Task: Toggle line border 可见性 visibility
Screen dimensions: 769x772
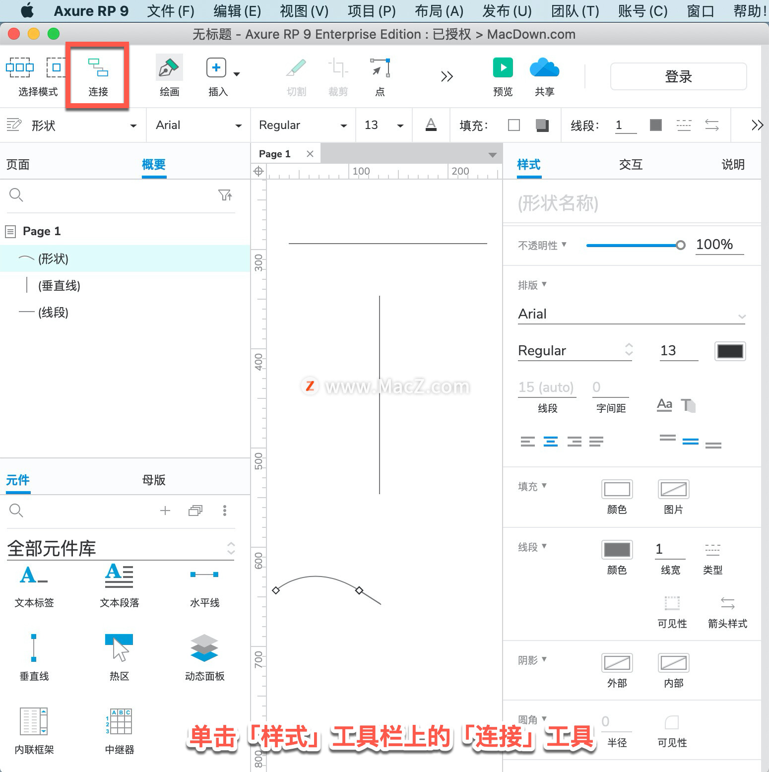Action: point(672,603)
